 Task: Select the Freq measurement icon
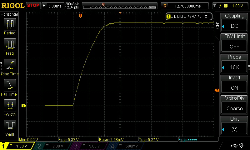coord(10,45)
